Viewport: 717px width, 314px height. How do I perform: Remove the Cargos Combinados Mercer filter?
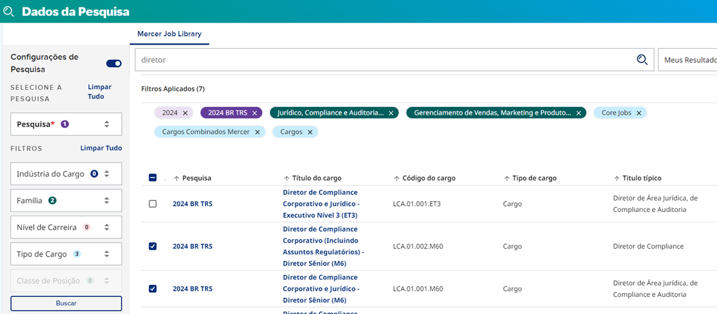click(x=257, y=132)
